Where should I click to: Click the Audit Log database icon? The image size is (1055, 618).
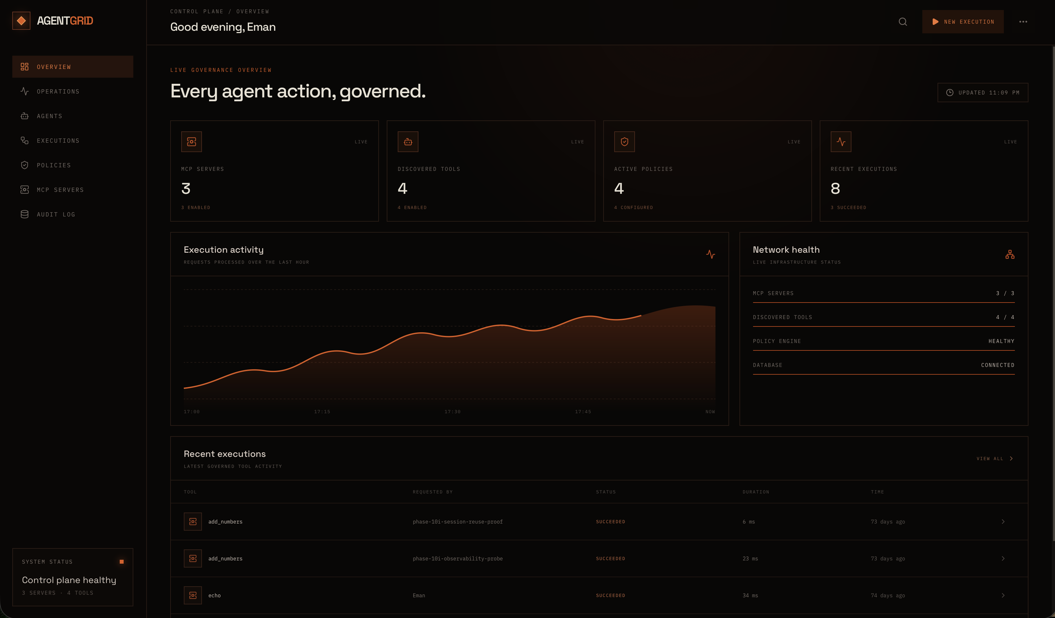[x=25, y=215]
